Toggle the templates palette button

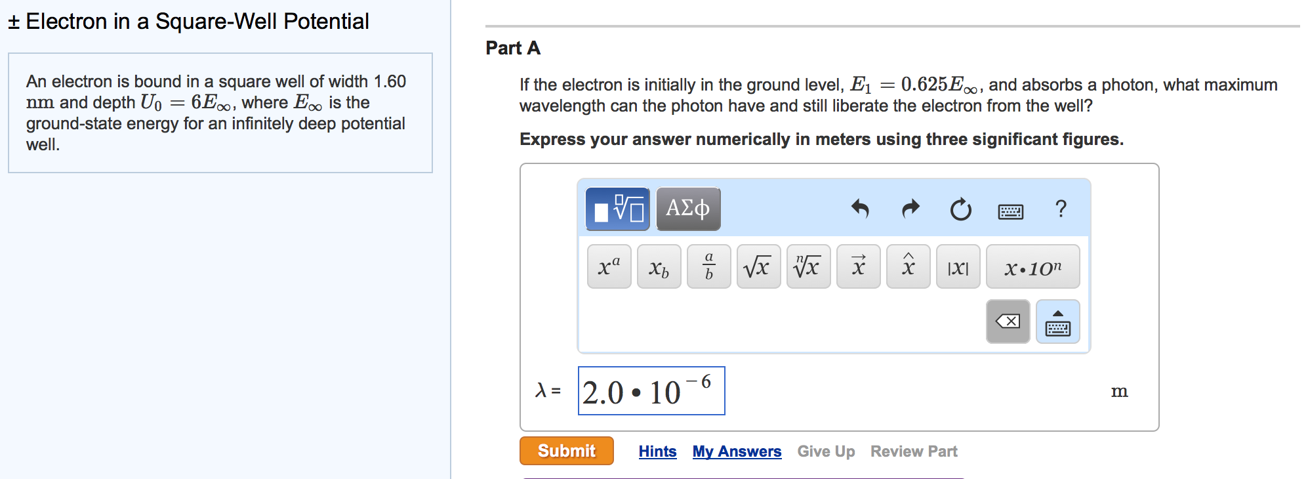[x=617, y=209]
